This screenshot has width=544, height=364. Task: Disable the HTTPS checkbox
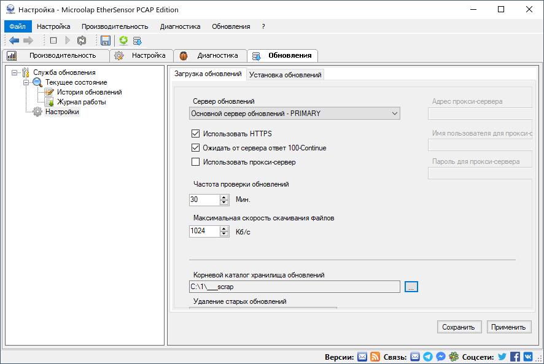click(x=195, y=133)
